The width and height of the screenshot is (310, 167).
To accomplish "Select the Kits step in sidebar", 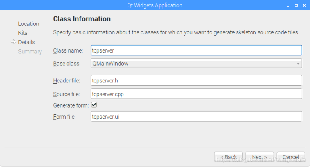I will point(23,33).
